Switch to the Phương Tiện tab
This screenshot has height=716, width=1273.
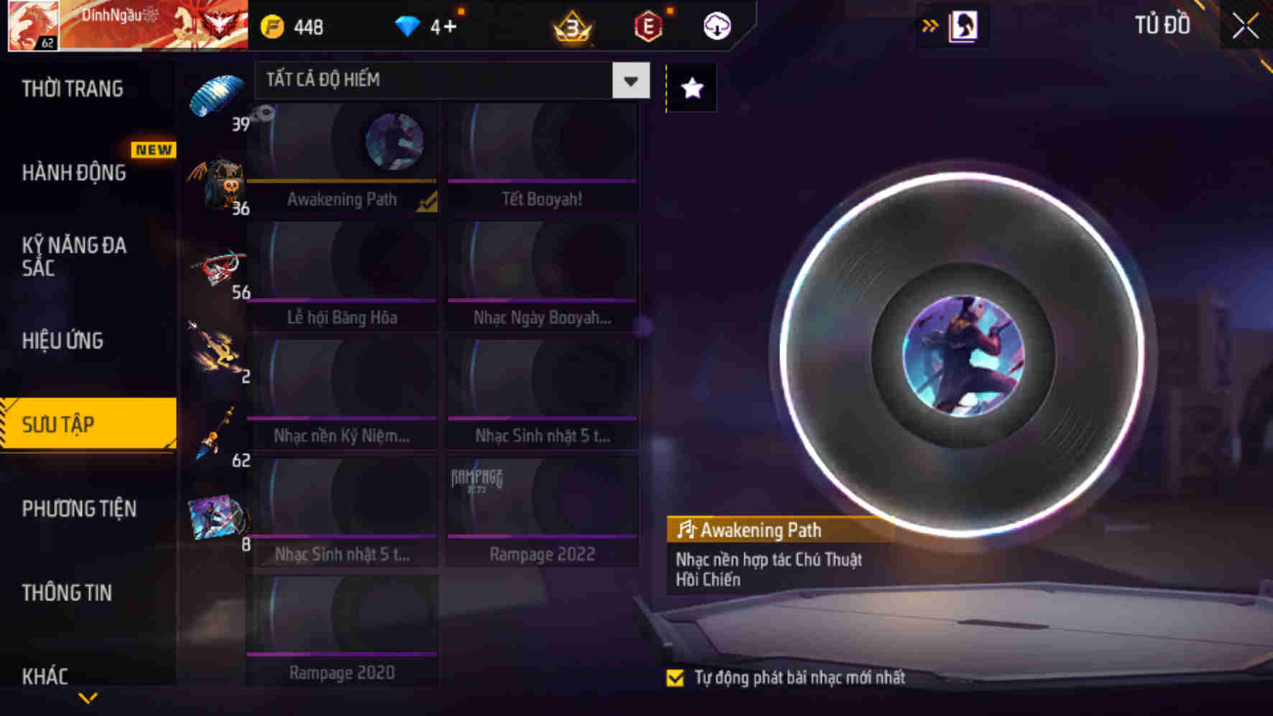(x=79, y=508)
